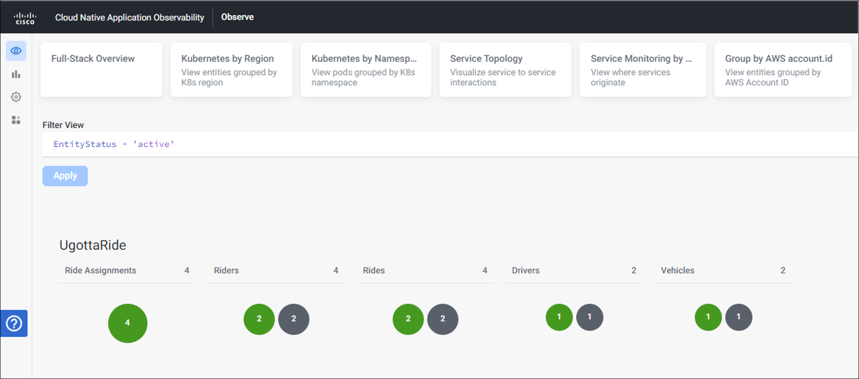859x379 pixels.
Task: Click the Observe header link
Action: point(237,17)
